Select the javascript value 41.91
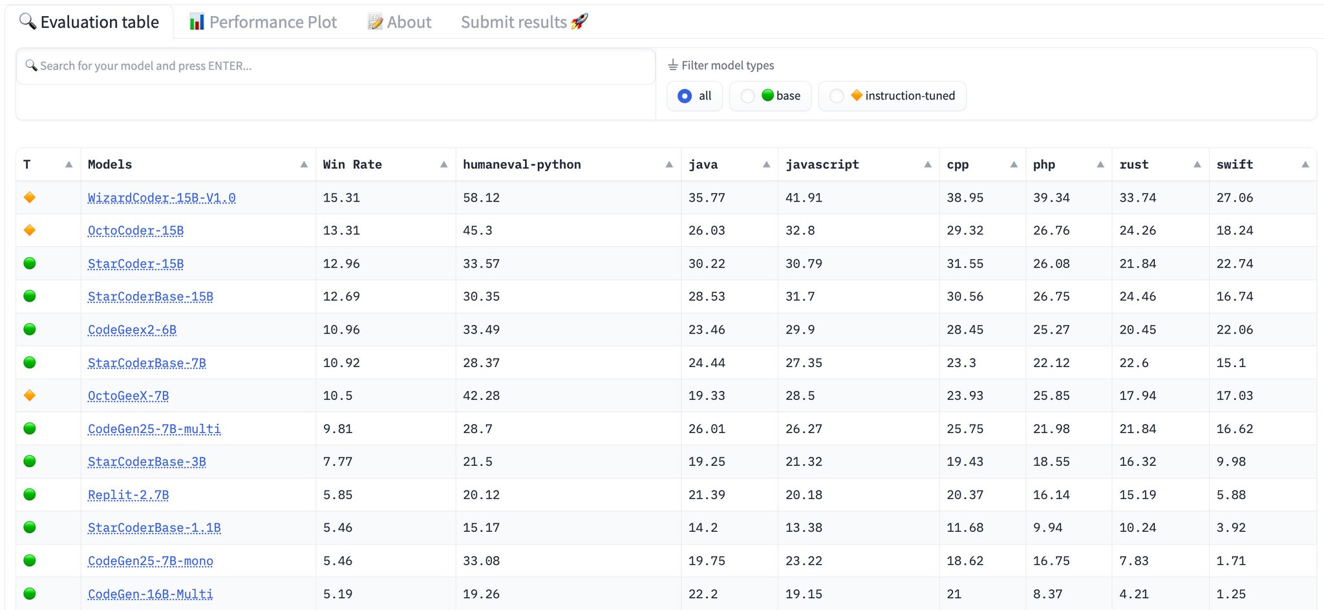Screen dimensions: 1324x610 point(804,198)
